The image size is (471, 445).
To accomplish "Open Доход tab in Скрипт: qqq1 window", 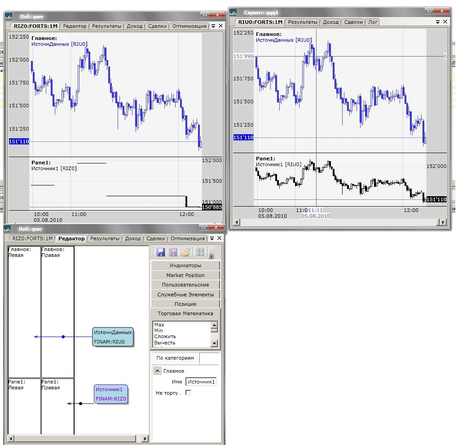I will point(330,22).
